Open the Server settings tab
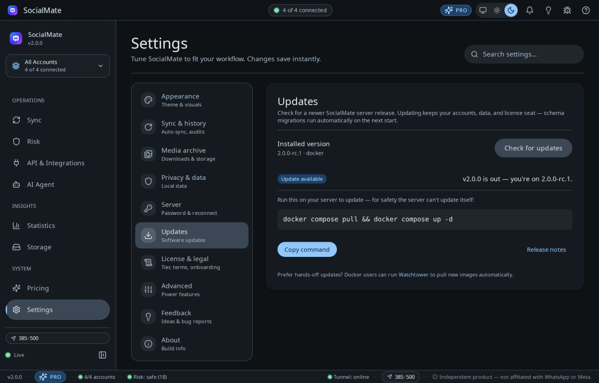This screenshot has width=599, height=383. pos(192,208)
